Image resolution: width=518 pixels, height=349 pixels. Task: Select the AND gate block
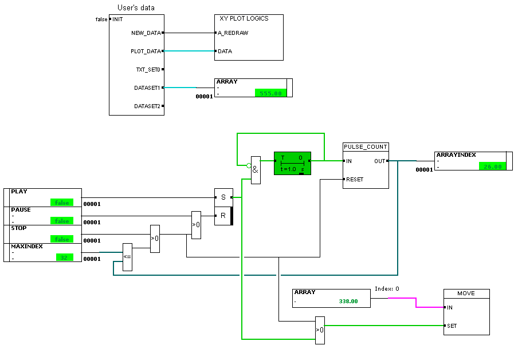click(254, 168)
